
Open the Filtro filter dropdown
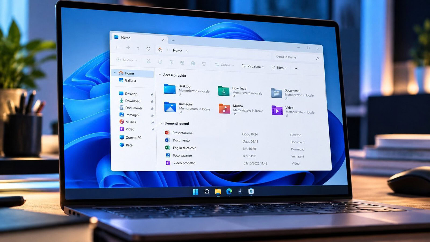pos(279,68)
